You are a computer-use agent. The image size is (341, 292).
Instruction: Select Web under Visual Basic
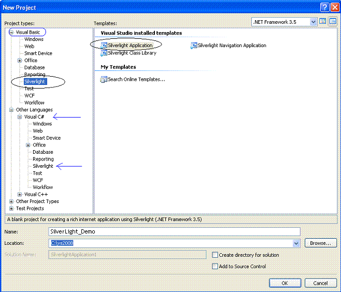click(30, 46)
